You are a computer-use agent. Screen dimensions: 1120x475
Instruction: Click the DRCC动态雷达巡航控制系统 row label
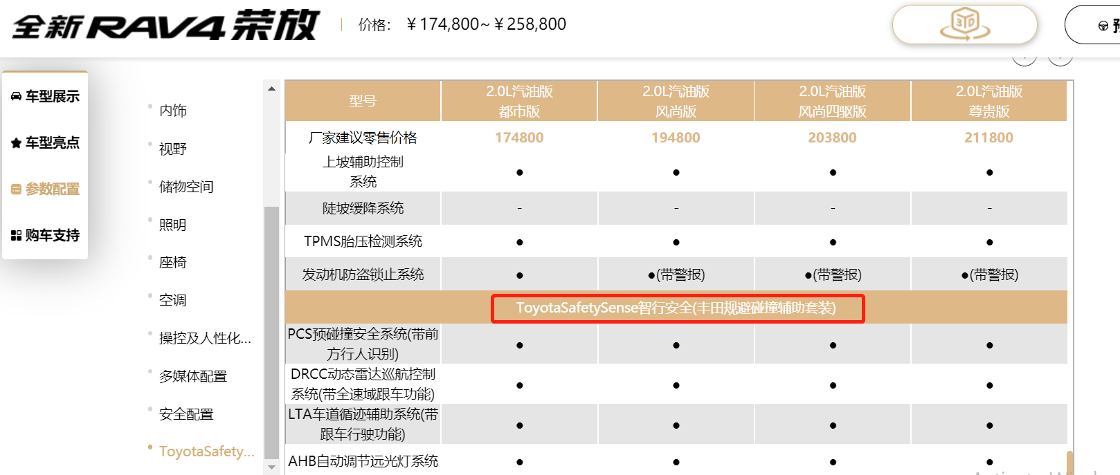363,384
